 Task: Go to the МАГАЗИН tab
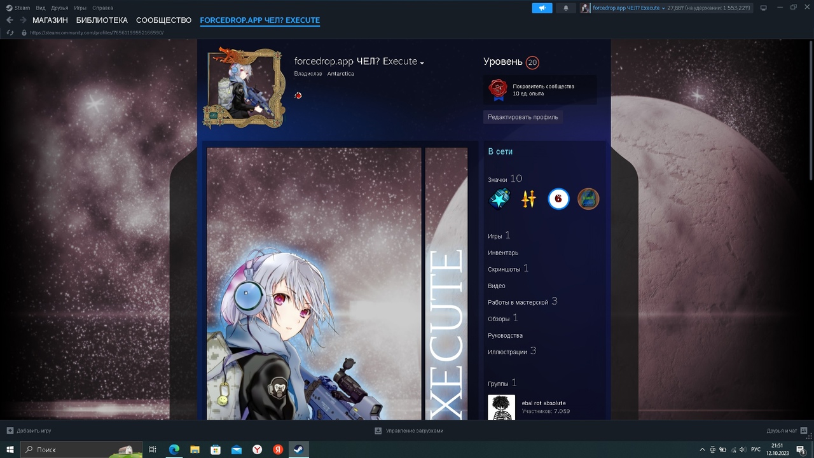(x=50, y=20)
